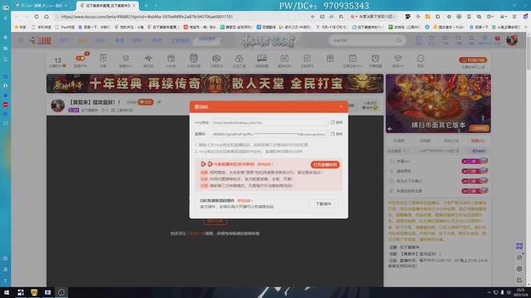531x298 pixels.
Task: Go to browser home page
Action: [x=46, y=17]
